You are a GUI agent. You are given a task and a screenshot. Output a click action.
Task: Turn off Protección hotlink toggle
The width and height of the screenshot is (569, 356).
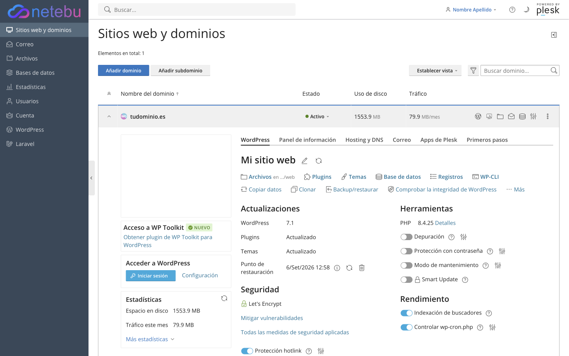point(247,351)
